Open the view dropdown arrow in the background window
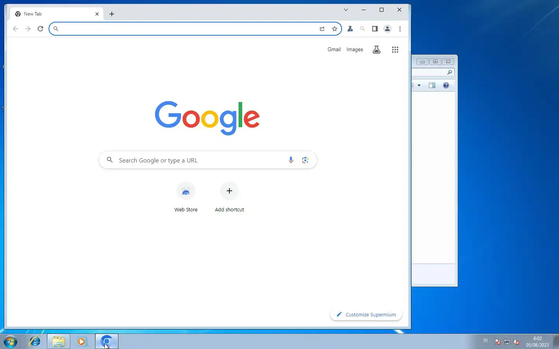 [419, 85]
